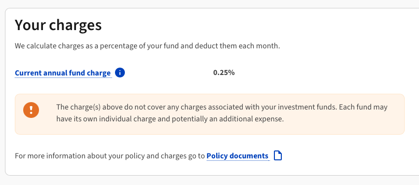This screenshot has height=185, width=419.
Task: Go to the Policy documents link
Action: click(237, 156)
